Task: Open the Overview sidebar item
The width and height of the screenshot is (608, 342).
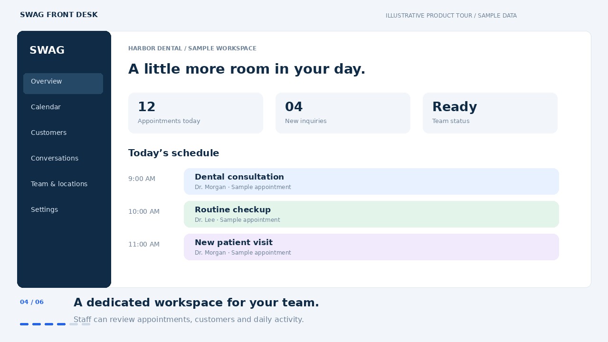Action: (63, 84)
